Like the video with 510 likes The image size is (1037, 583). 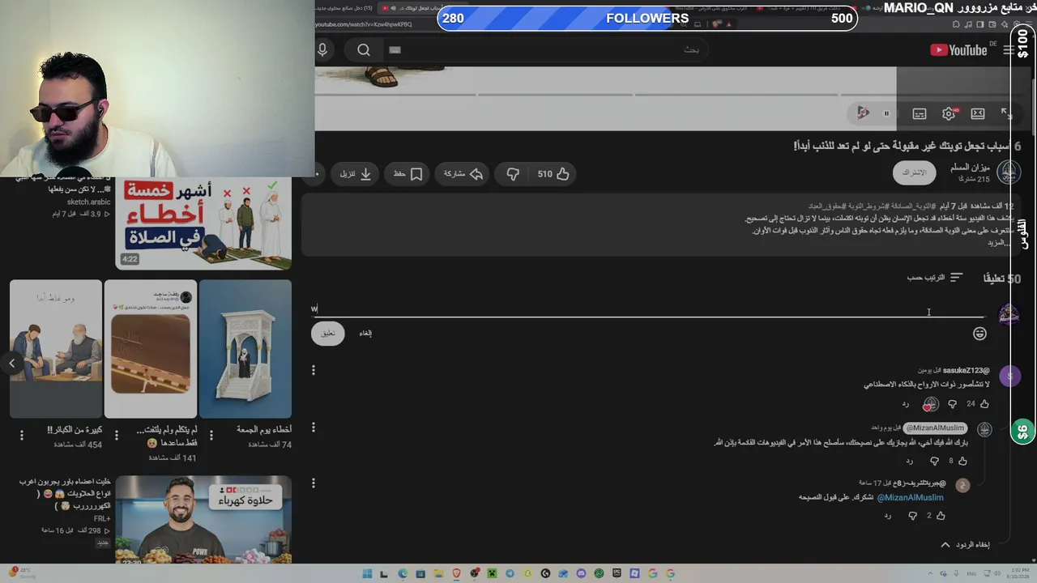554,174
